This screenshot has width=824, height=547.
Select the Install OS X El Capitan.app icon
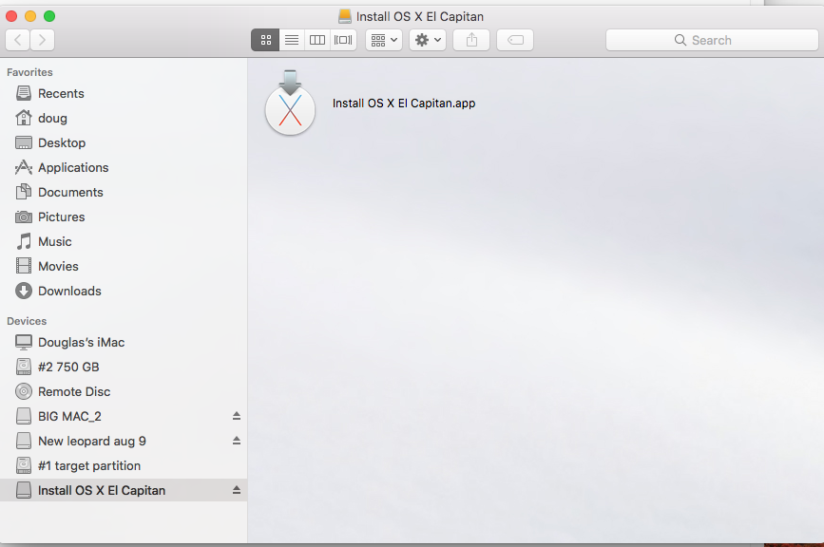click(x=290, y=104)
